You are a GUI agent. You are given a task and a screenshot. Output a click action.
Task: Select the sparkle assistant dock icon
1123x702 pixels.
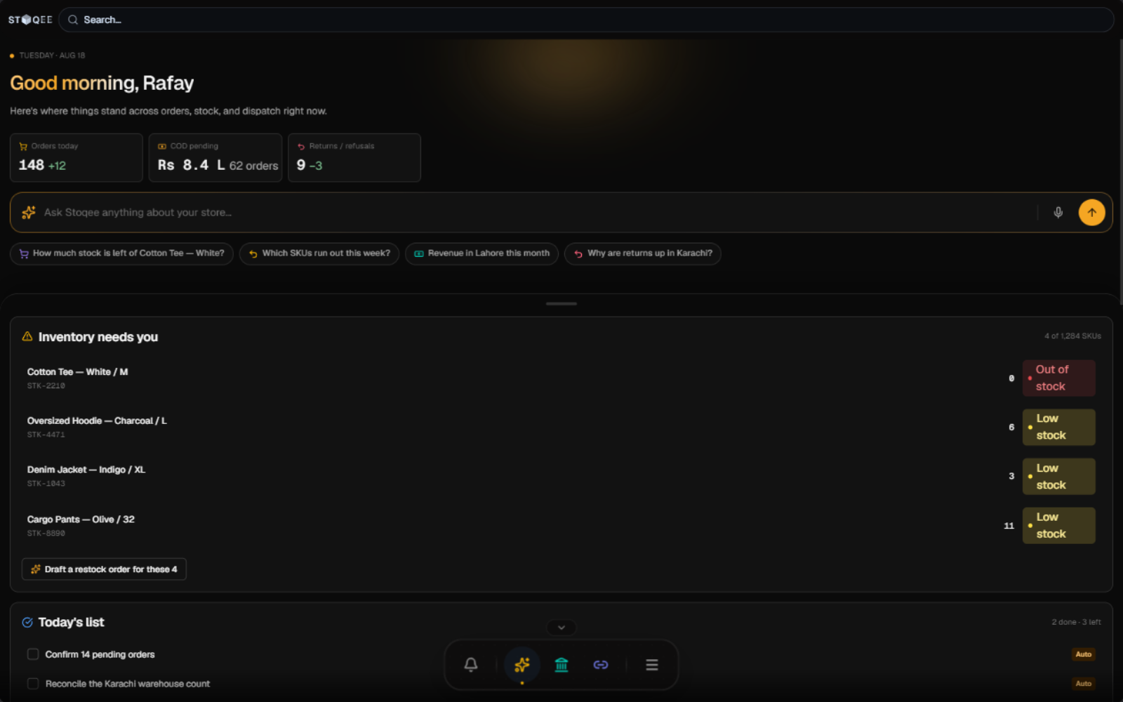(521, 665)
